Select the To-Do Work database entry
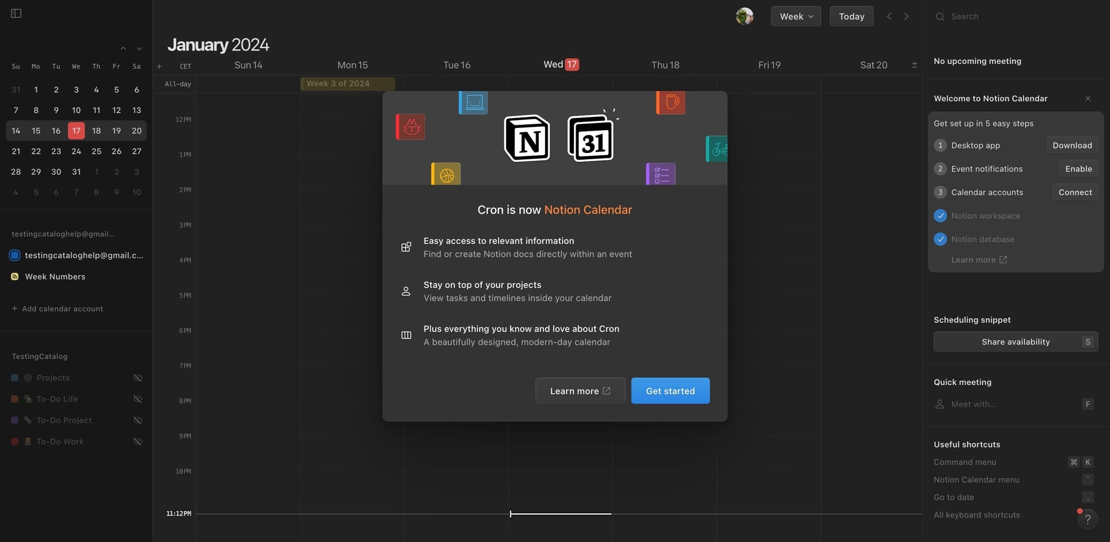This screenshot has width=1110, height=542. click(x=60, y=442)
